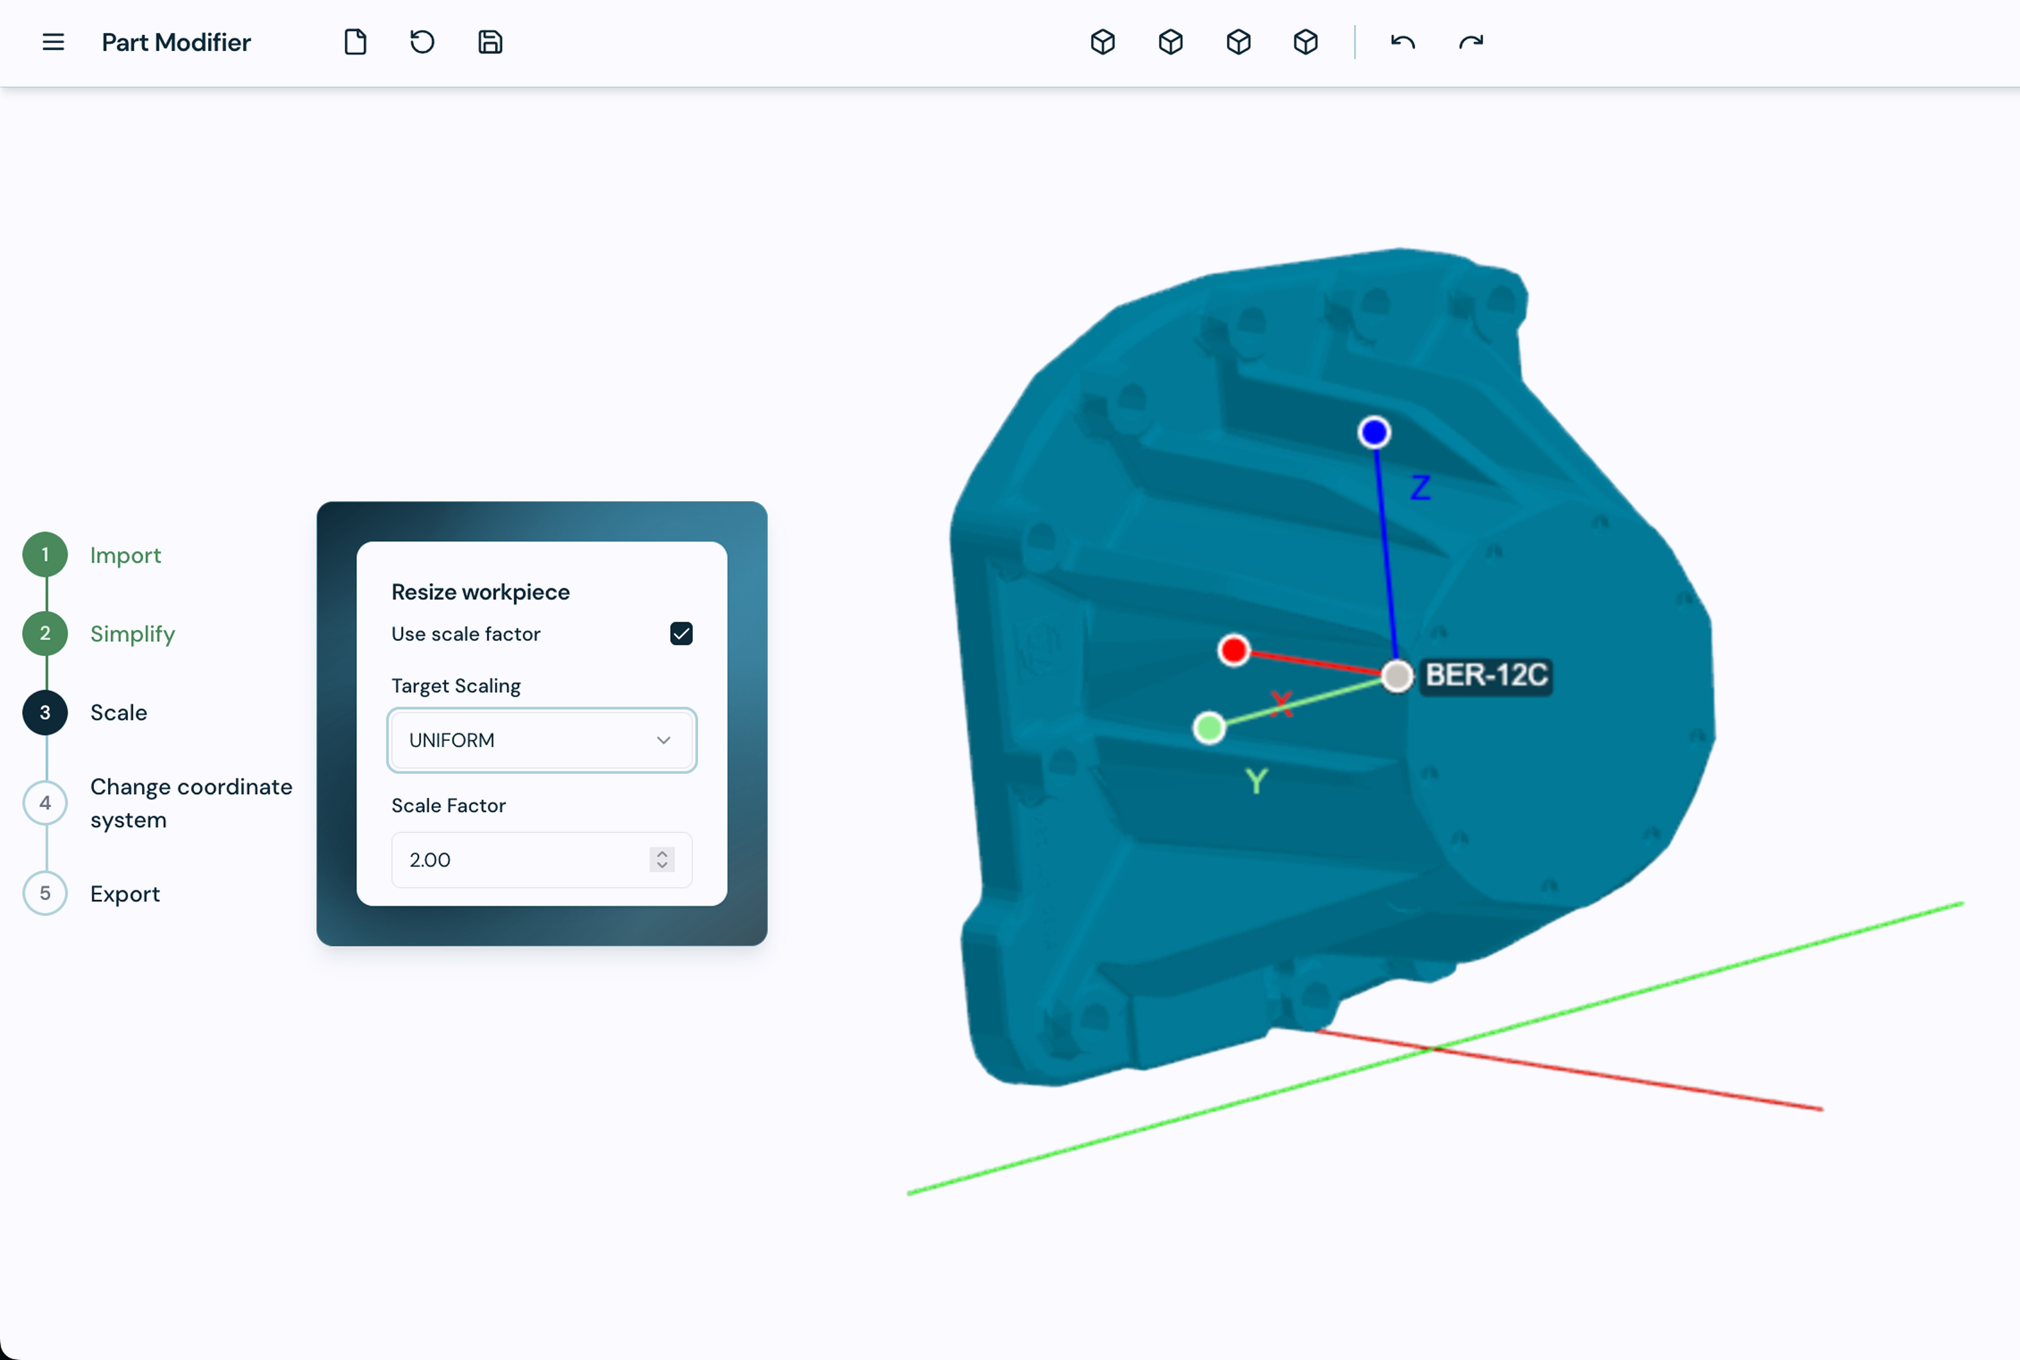Click the BER-12C origin label
This screenshot has height=1360, width=2020.
(x=1487, y=675)
